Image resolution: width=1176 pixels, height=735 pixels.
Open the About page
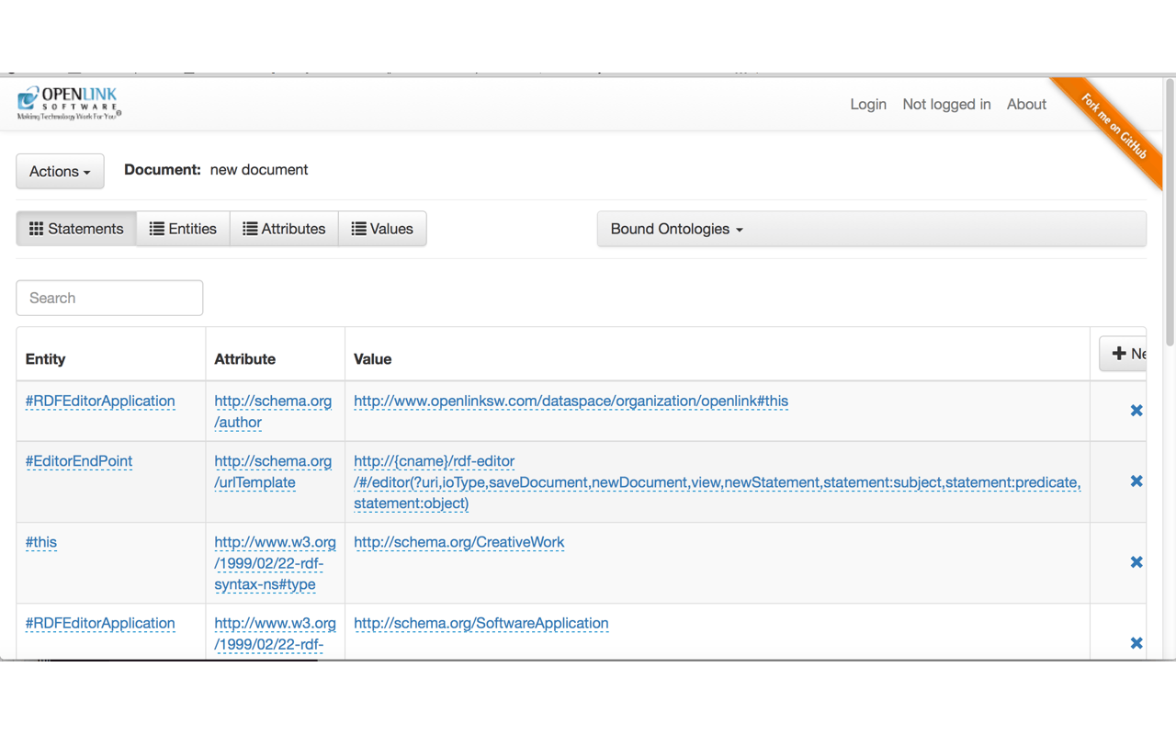pos(1026,105)
